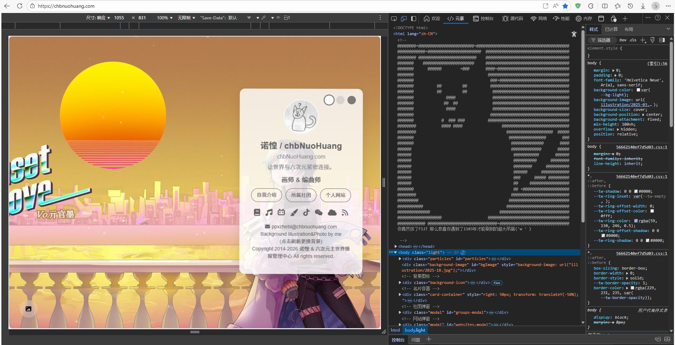Toggle the :hov element state panel
The image size is (675, 345).
click(x=623, y=40)
